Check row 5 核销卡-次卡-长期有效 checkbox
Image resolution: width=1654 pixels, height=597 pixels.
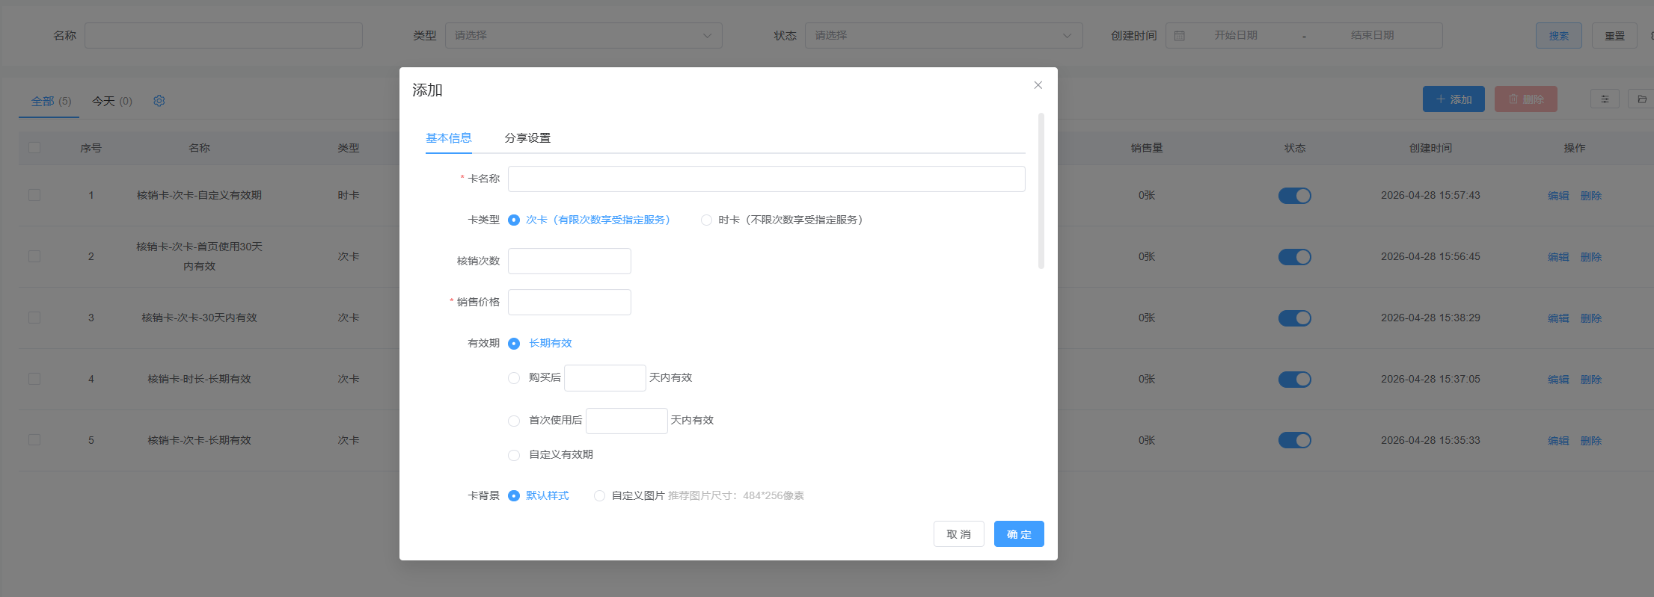click(x=34, y=441)
